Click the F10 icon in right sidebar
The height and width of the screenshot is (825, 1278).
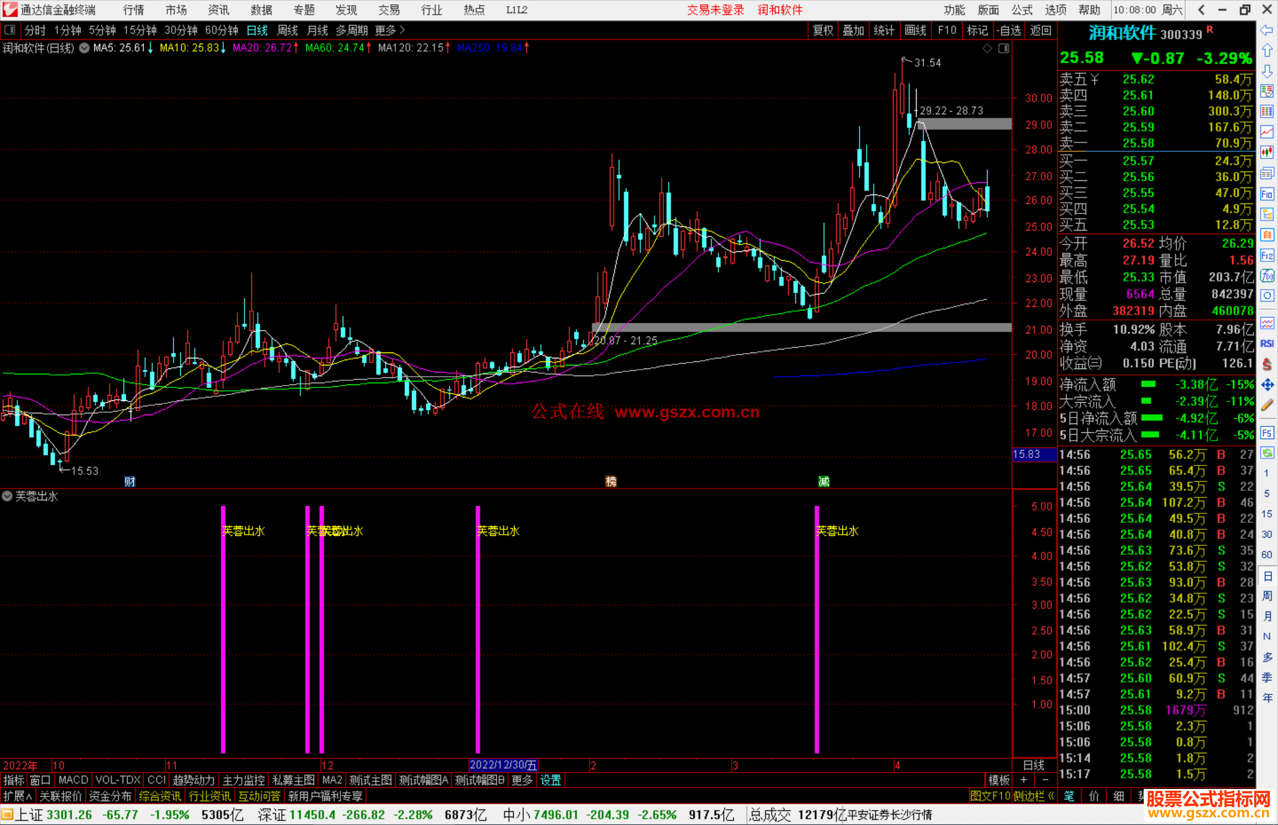(x=1267, y=194)
